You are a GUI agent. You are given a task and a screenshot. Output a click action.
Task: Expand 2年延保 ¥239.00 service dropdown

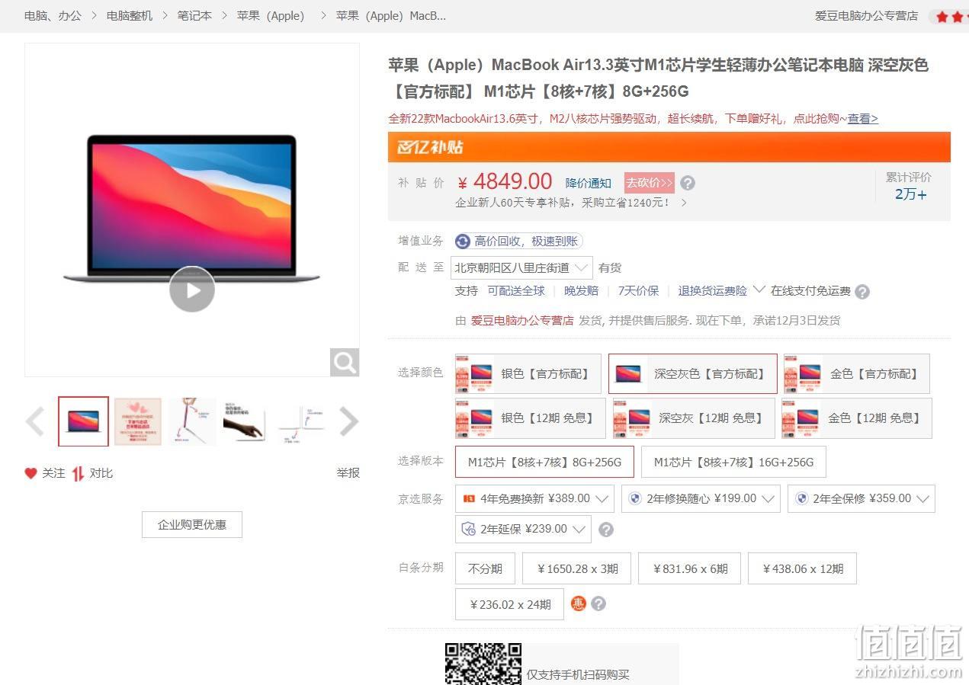(523, 529)
